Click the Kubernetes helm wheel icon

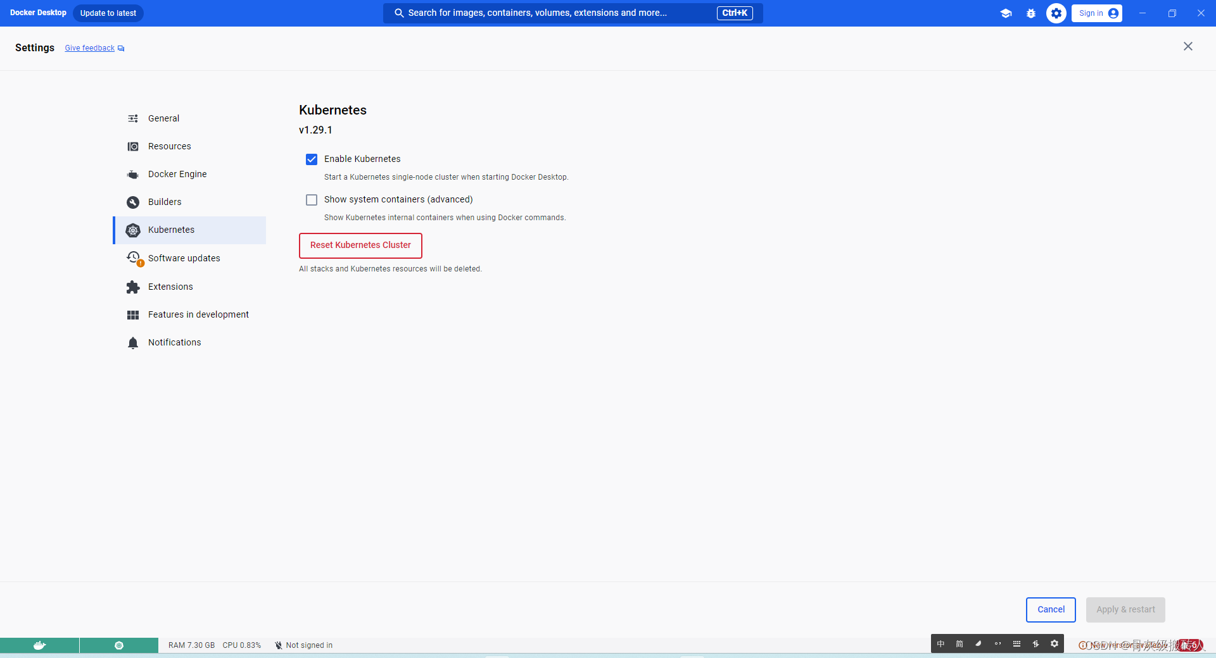pos(133,230)
